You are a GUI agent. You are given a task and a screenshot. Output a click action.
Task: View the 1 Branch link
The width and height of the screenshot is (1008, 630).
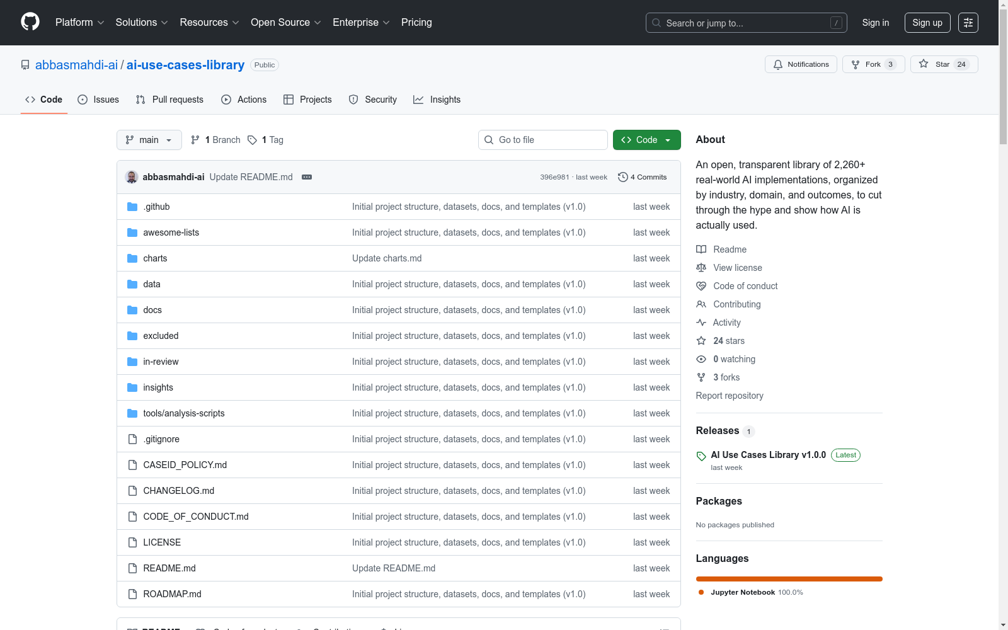pos(215,140)
